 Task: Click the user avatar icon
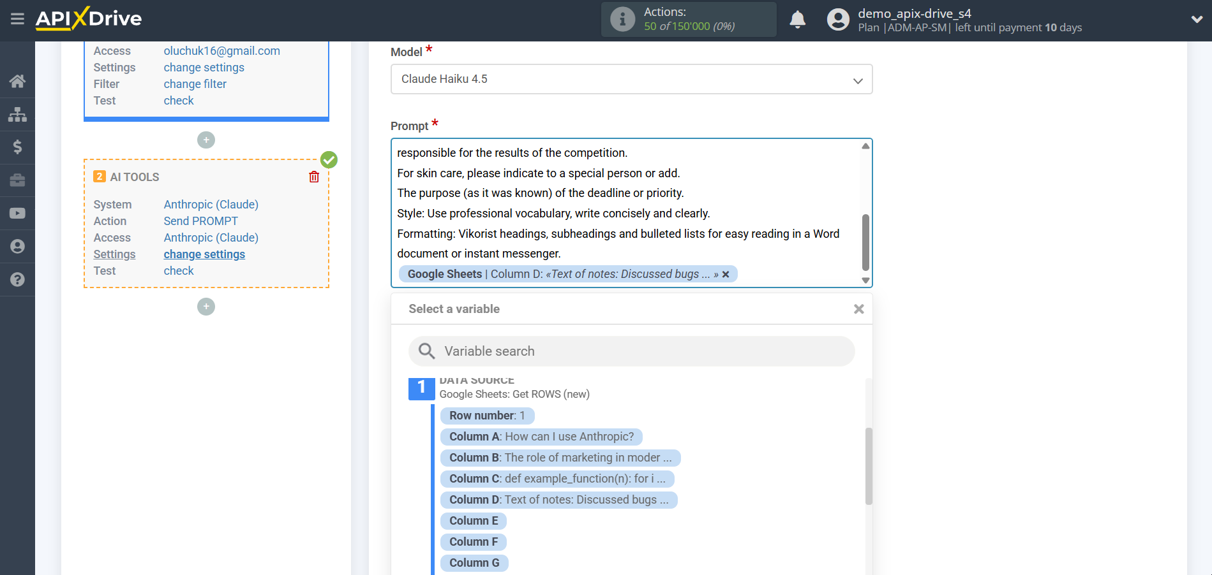pos(838,20)
